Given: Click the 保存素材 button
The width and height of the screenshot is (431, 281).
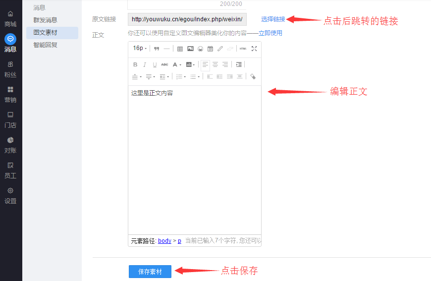Looking at the screenshot, I should pyautogui.click(x=150, y=272).
